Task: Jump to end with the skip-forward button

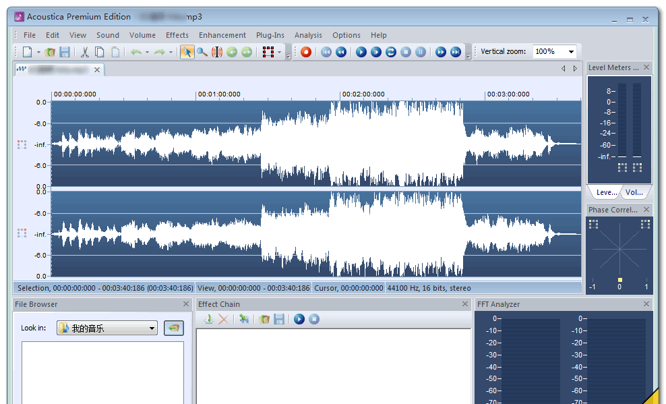Action: click(455, 52)
